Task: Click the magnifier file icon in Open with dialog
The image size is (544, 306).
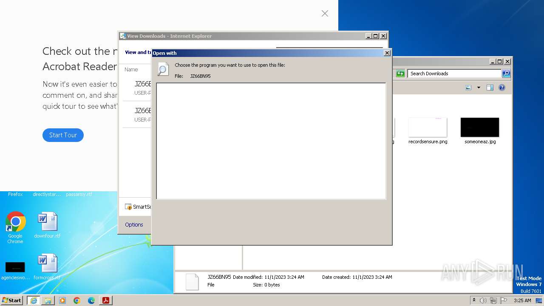Action: 163,69
